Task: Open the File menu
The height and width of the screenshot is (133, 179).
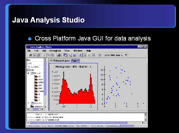Action: coord(29,51)
